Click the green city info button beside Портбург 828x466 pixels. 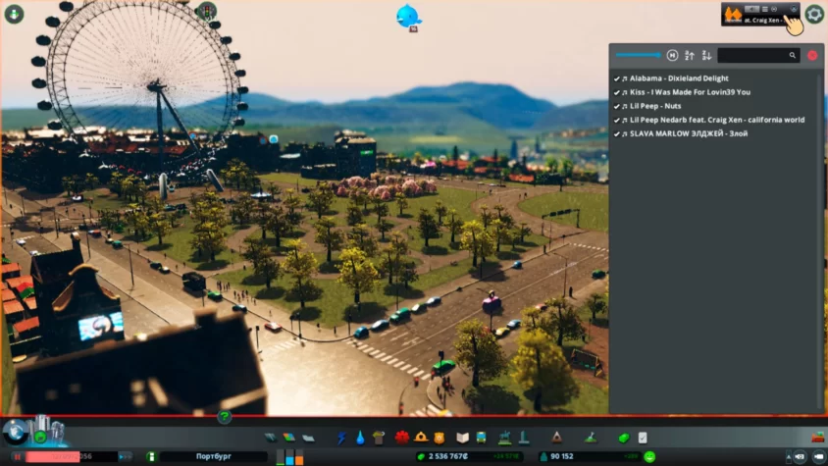click(151, 456)
